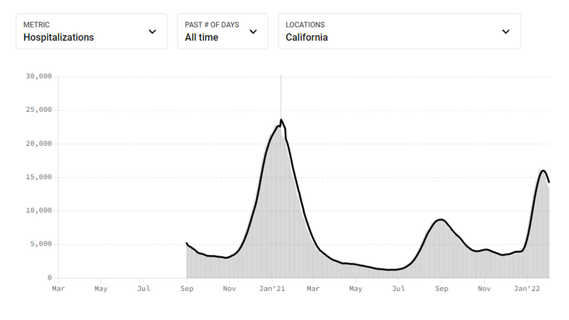Screen dimensions: 569x320
Task: Click the Jan'22 x-axis label
Action: (x=527, y=289)
